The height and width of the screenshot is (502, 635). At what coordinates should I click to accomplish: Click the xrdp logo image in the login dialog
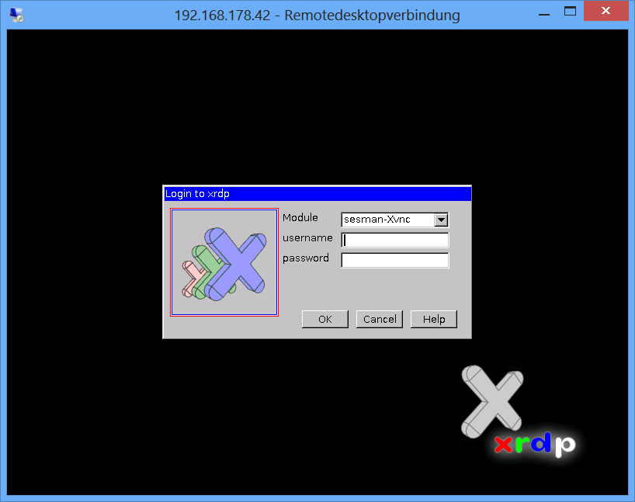pos(224,262)
